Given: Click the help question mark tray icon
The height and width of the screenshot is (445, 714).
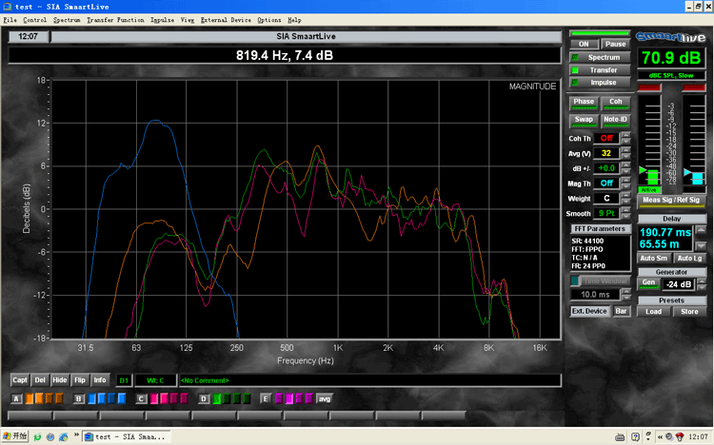Looking at the screenshot, I should point(635,437).
